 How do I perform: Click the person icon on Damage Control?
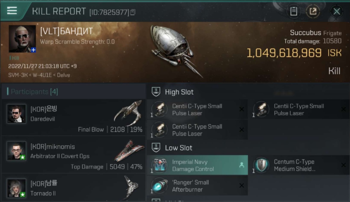pyautogui.click(x=241, y=165)
